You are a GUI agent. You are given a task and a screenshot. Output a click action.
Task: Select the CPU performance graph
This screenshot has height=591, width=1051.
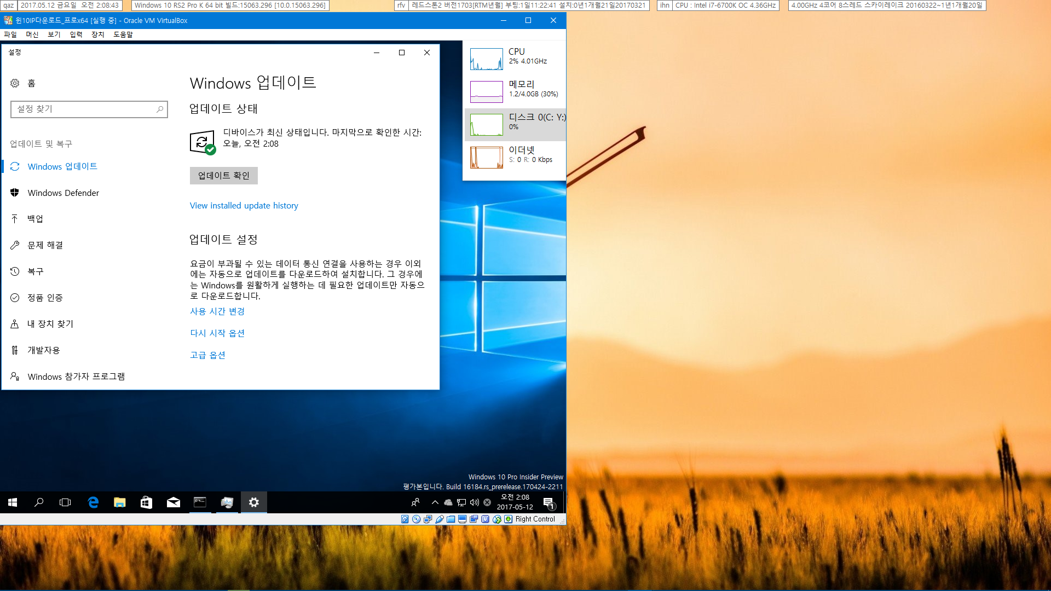pyautogui.click(x=487, y=59)
